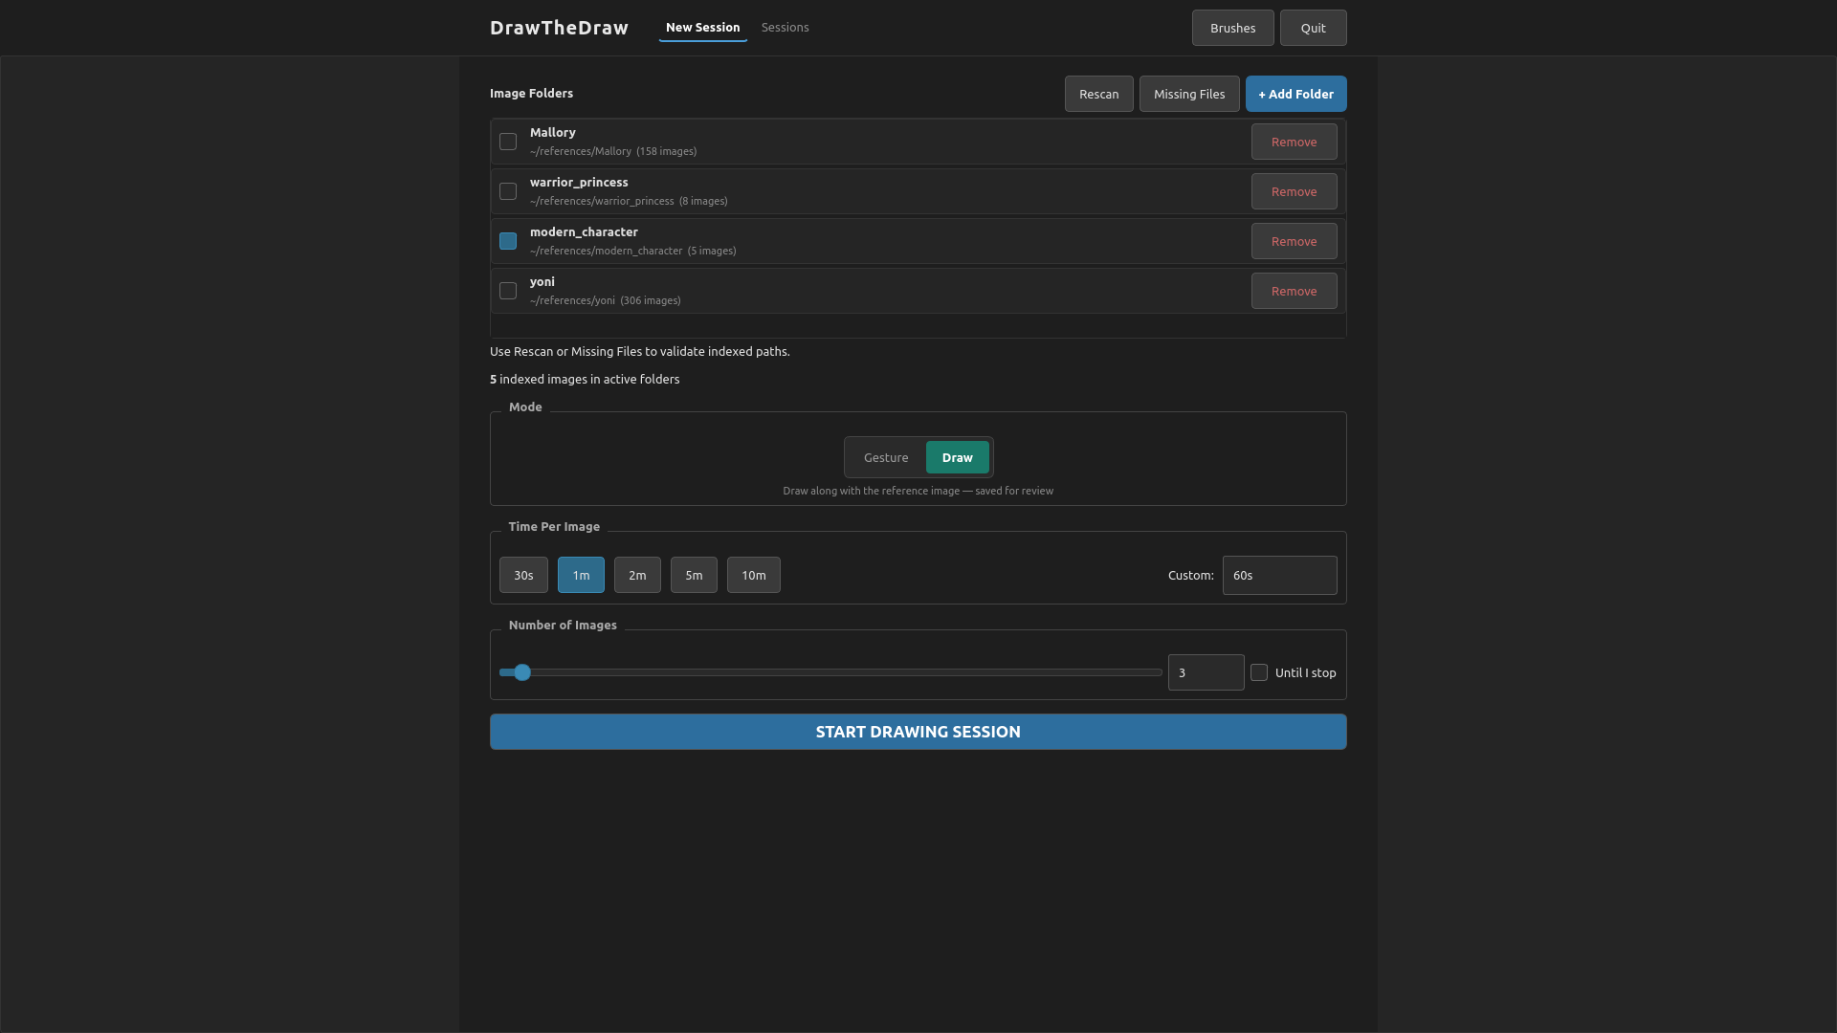The width and height of the screenshot is (1837, 1033).
Task: Select Gesture mode
Action: (886, 457)
